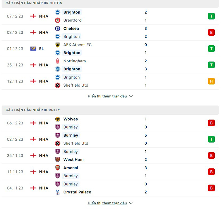
Task: Click the Nottingham Forest crest icon
Action: pos(58,61)
